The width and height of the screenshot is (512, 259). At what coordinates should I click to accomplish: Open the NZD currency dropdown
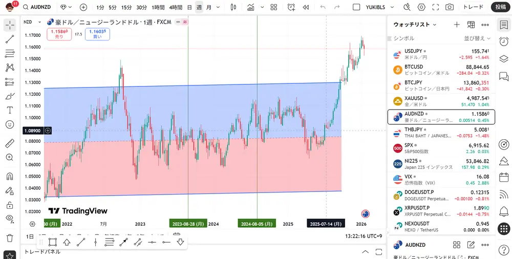click(32, 22)
